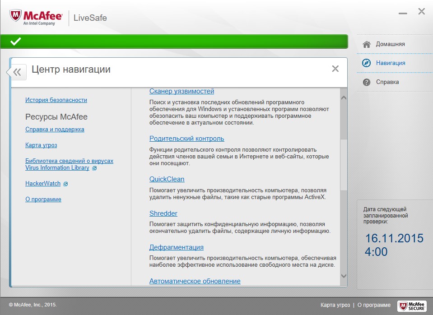
Task: Click the home icon beside Домашняя
Action: (367, 44)
